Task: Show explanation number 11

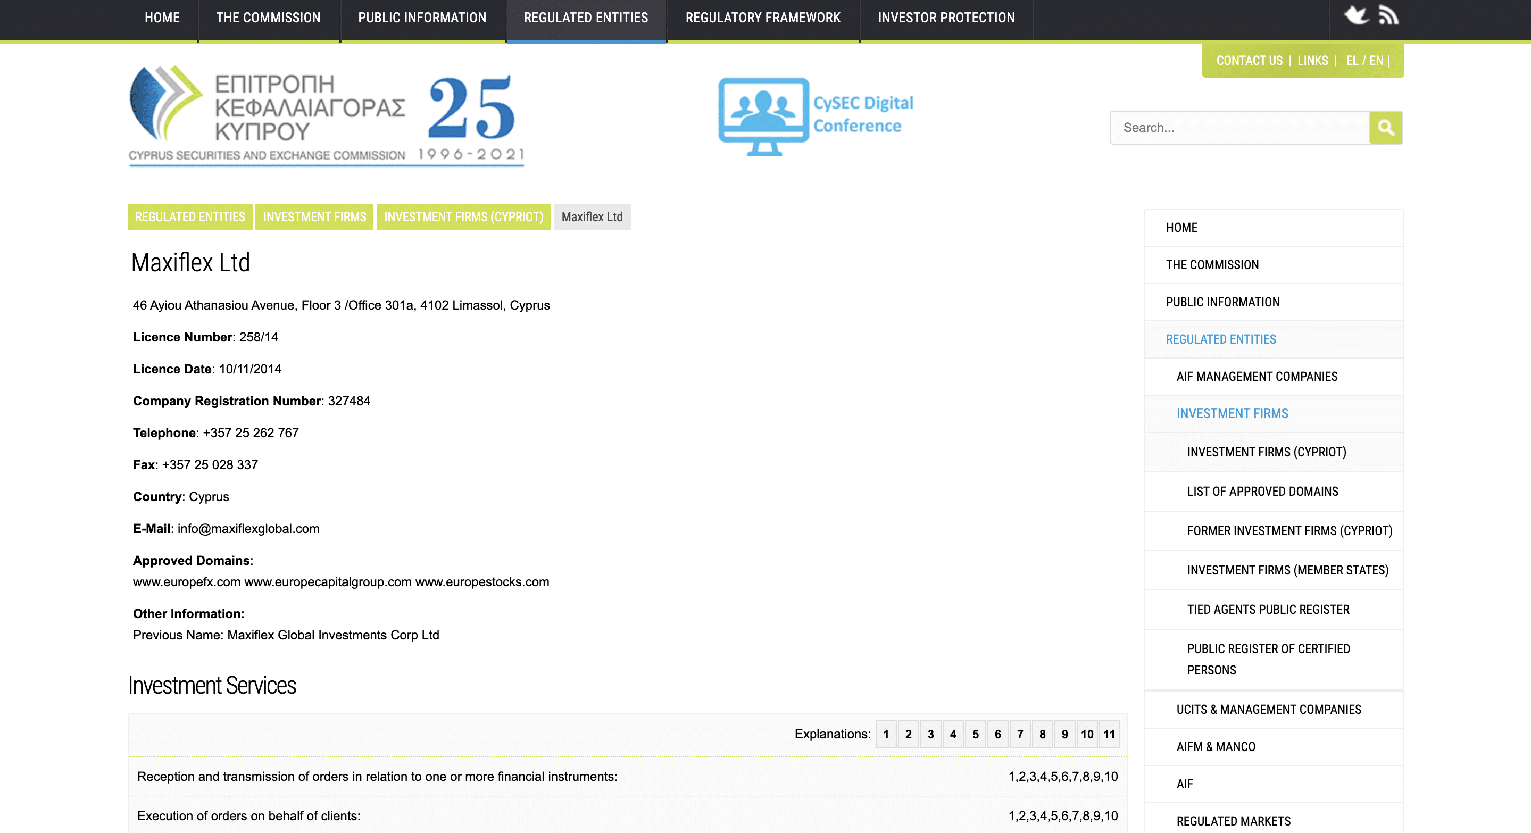Action: [x=1109, y=735]
